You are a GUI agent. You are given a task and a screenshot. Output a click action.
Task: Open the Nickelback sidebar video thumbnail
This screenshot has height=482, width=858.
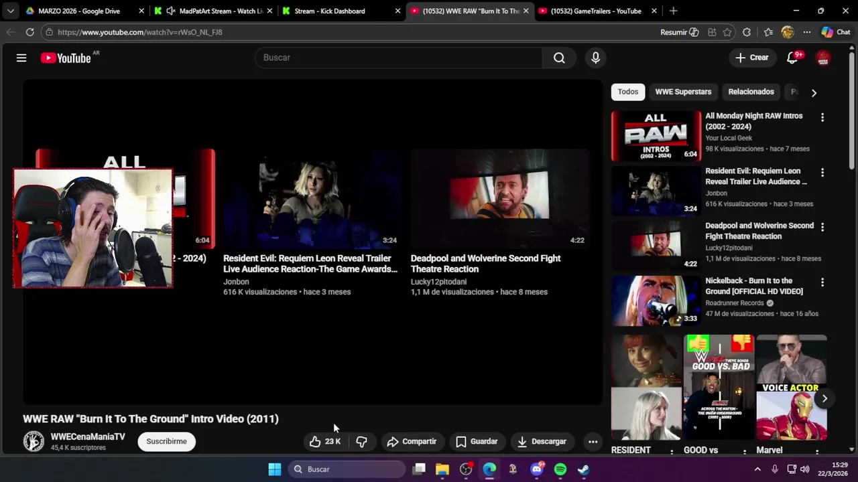pos(656,301)
